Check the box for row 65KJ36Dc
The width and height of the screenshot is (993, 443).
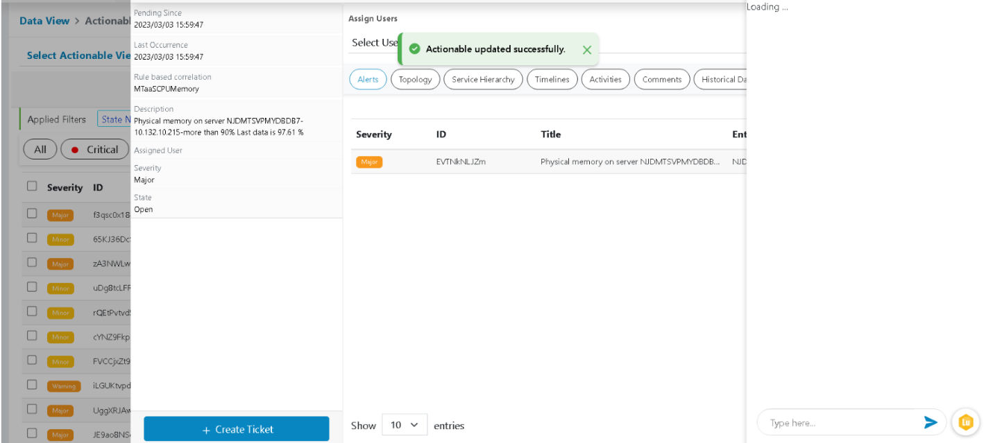pyautogui.click(x=32, y=238)
